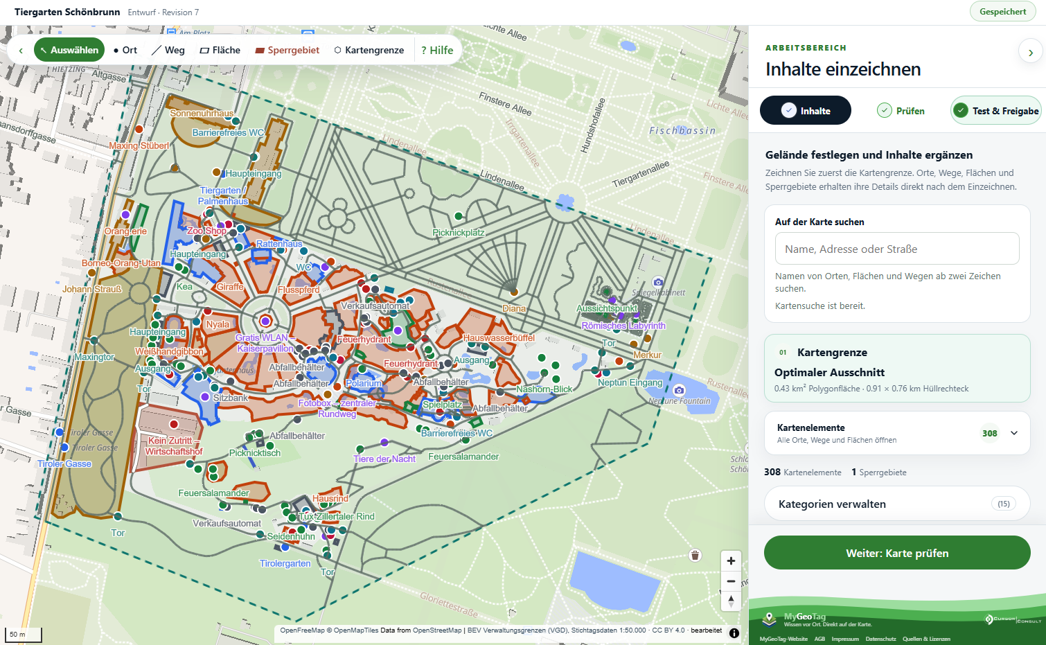Activate the Kartengrenze boundary tool
This screenshot has height=645, width=1046.
[369, 50]
